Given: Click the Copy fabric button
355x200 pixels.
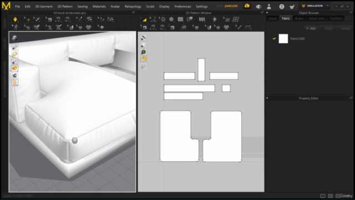Looking at the screenshot, I should coord(326,28).
